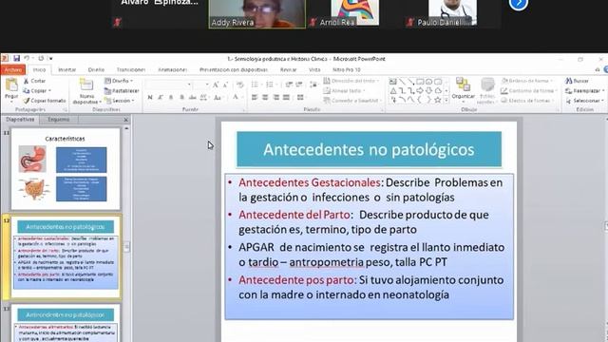Open the Transiciones ribbon tab
This screenshot has width=608, height=342.
[x=131, y=69]
